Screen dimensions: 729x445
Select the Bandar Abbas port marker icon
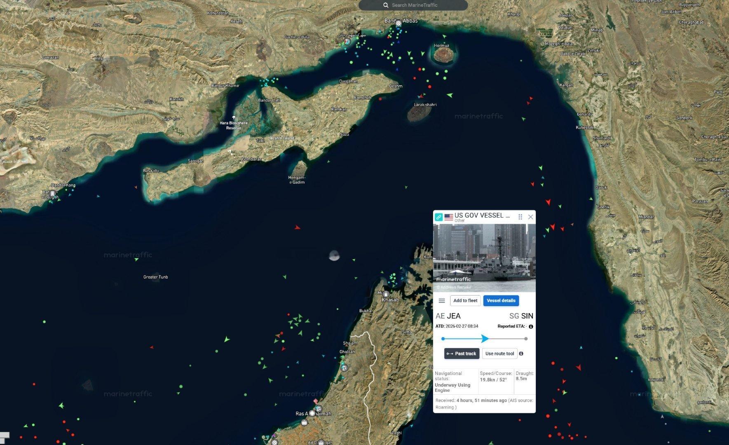[x=398, y=23]
